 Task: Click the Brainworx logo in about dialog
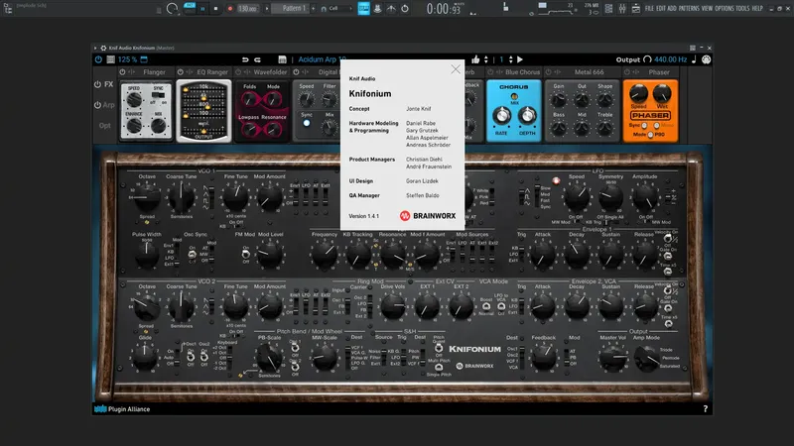pos(428,216)
